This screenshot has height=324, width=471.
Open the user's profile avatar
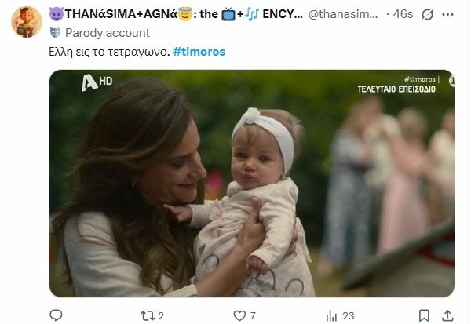point(27,22)
